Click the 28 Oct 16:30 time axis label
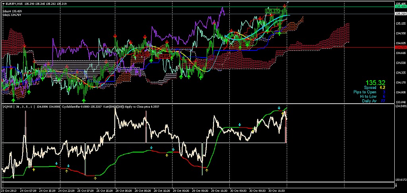407x193 pixels. 161,190
